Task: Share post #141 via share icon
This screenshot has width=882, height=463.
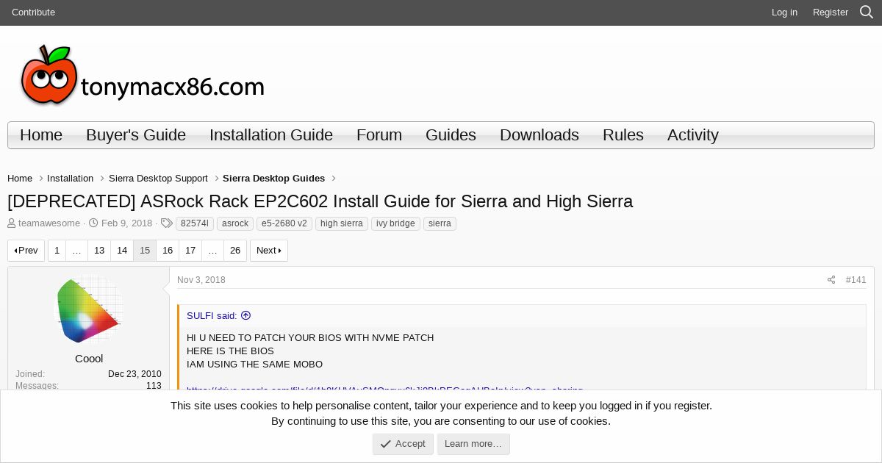Action: tap(831, 280)
